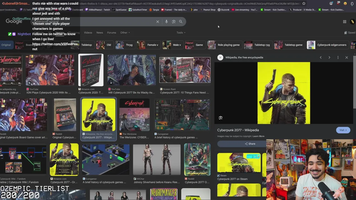Open the preview panel three-dot menu
This screenshot has height=200, width=356.
(338, 57)
